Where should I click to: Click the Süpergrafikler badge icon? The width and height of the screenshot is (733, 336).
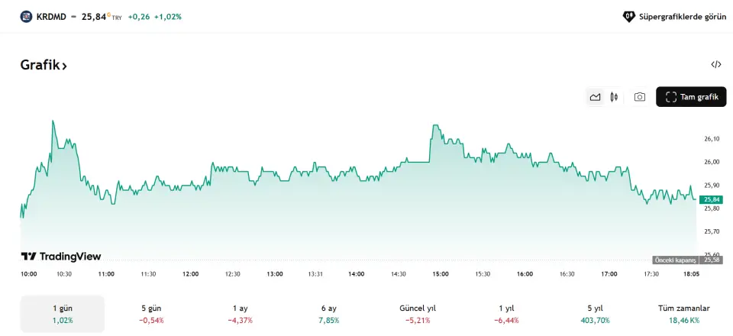pyautogui.click(x=629, y=16)
